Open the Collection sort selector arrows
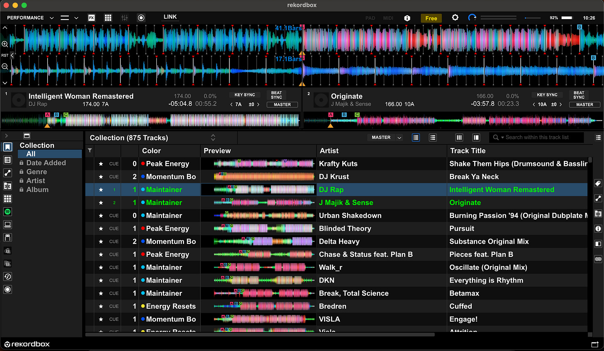This screenshot has height=351, width=604. (x=213, y=138)
